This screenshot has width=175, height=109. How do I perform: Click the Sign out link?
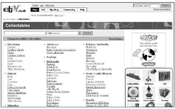click(58, 15)
